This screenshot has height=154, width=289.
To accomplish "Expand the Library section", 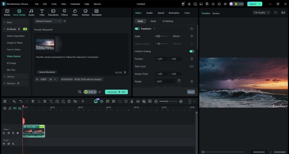I will (x=16, y=77).
